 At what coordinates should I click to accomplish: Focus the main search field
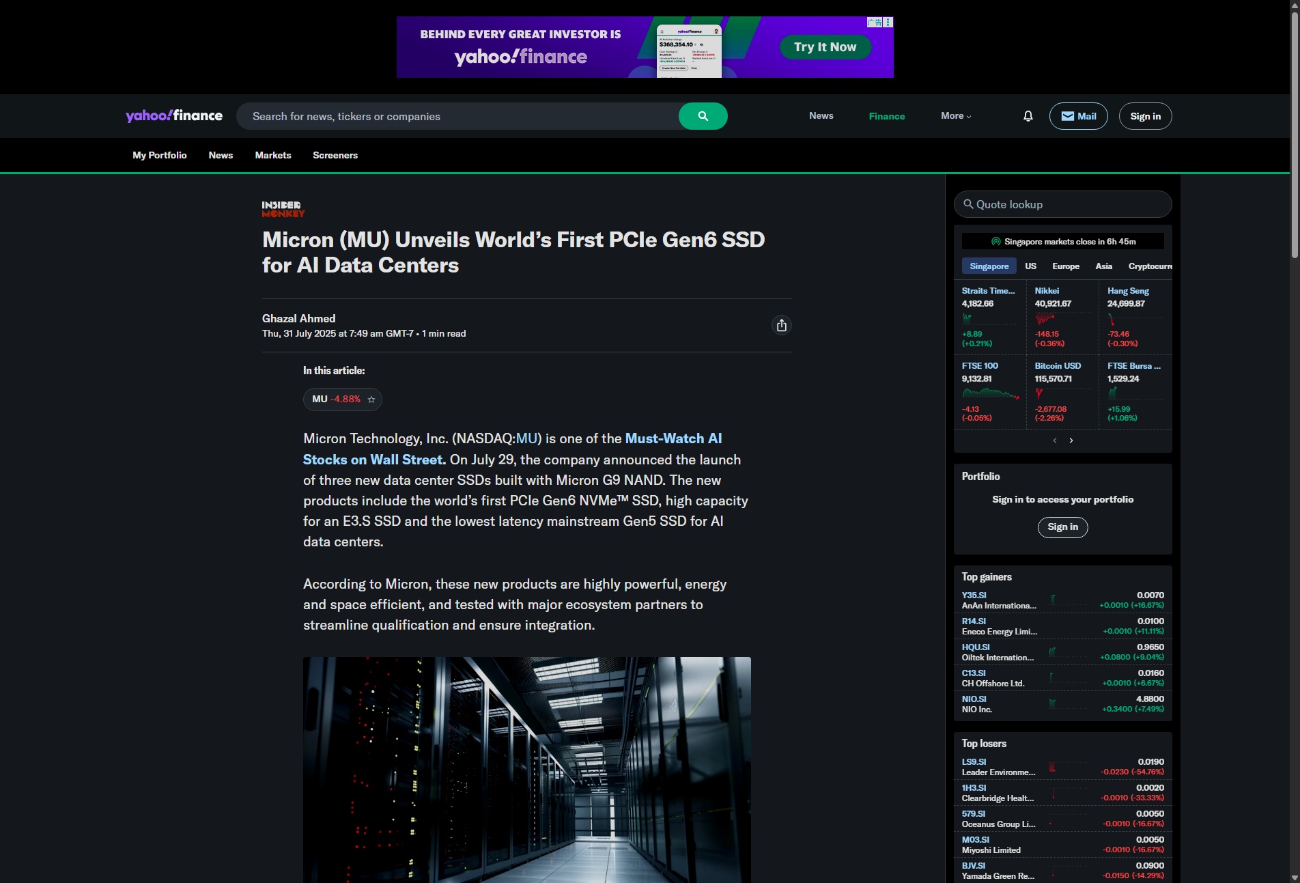(x=457, y=116)
